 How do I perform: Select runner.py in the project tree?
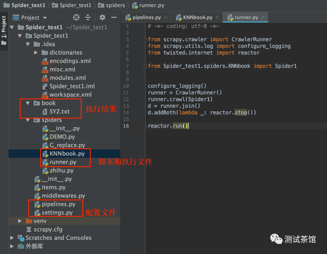63,162
